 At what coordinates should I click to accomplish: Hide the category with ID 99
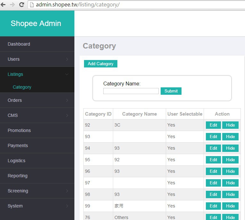click(x=230, y=206)
